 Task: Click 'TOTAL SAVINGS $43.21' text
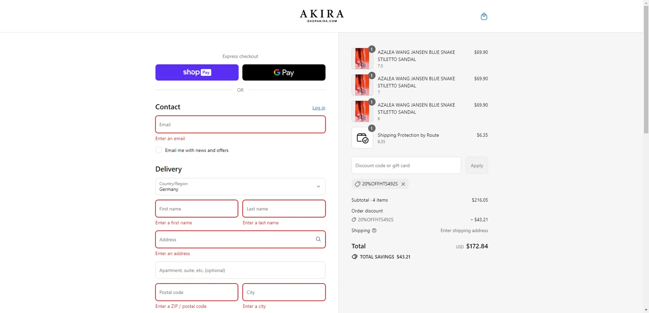[x=385, y=257]
